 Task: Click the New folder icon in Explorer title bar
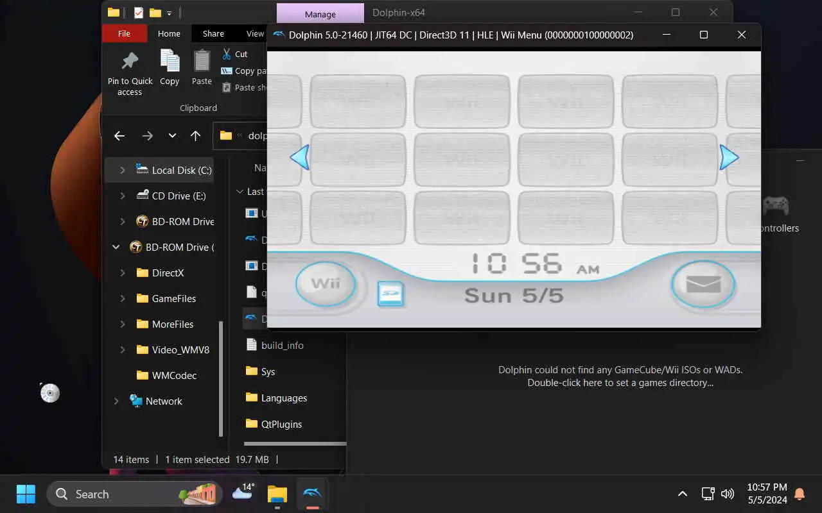pos(155,12)
